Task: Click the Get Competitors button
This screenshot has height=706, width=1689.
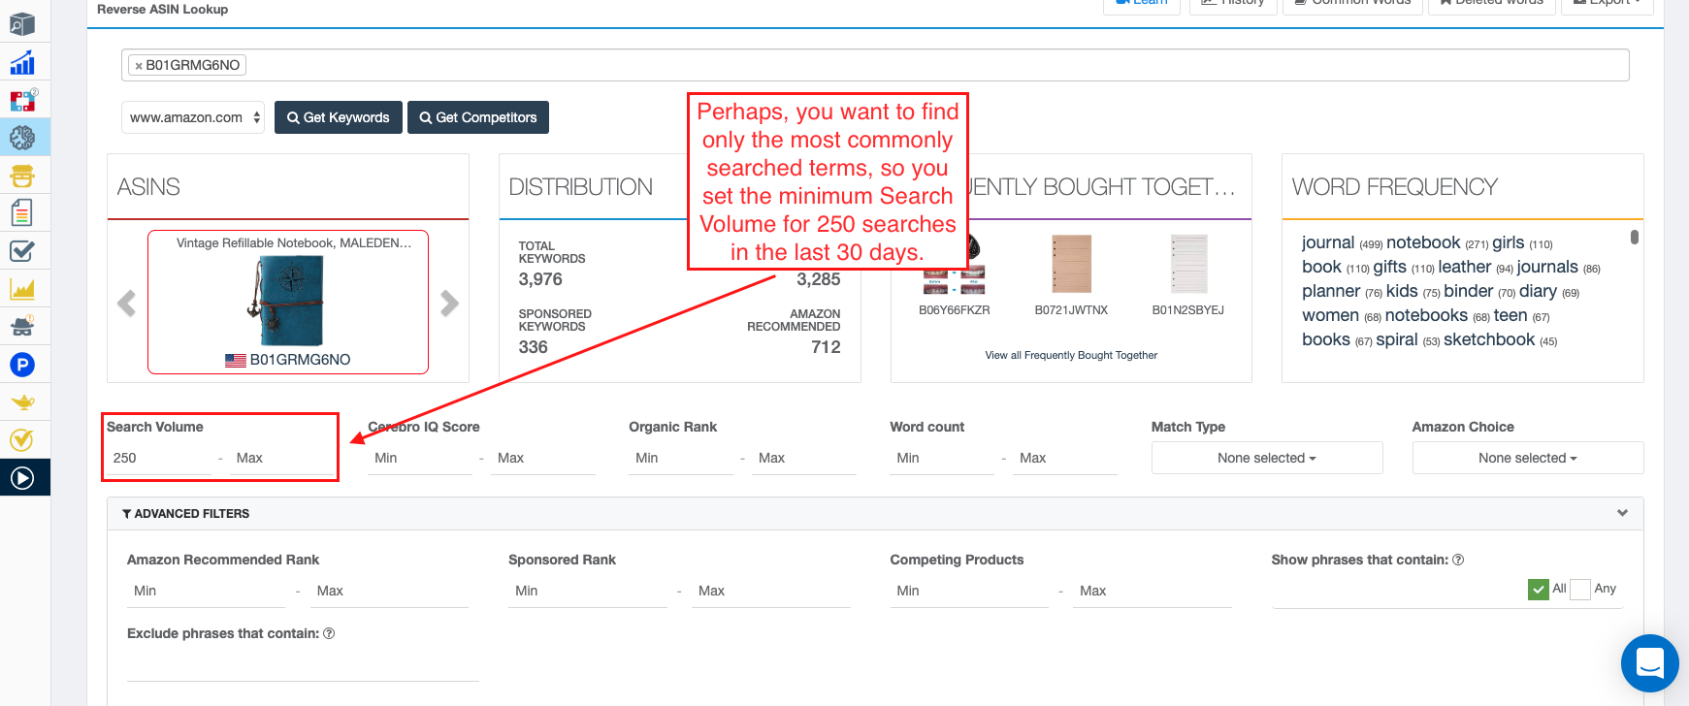Action: (x=477, y=117)
